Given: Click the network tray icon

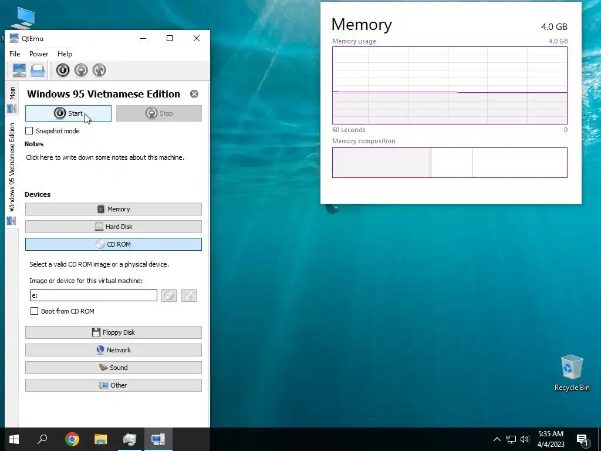Looking at the screenshot, I should click(x=511, y=439).
